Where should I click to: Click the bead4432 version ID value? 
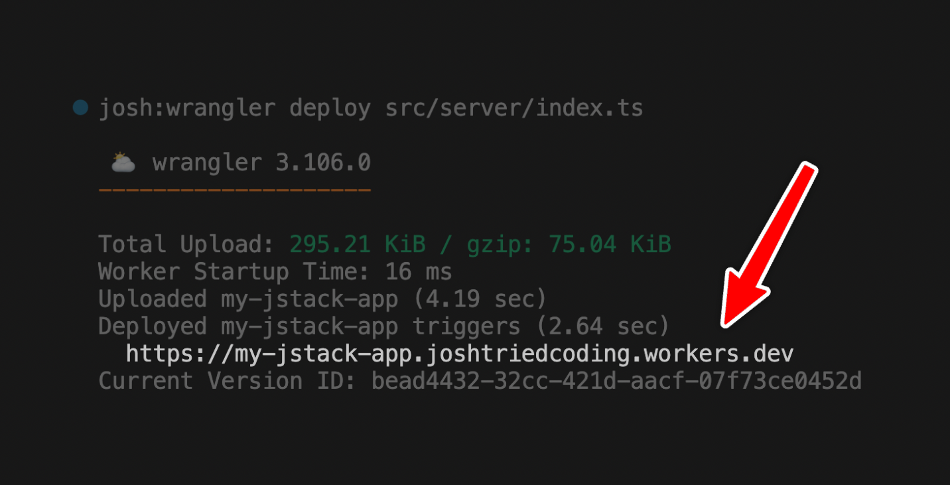point(616,381)
